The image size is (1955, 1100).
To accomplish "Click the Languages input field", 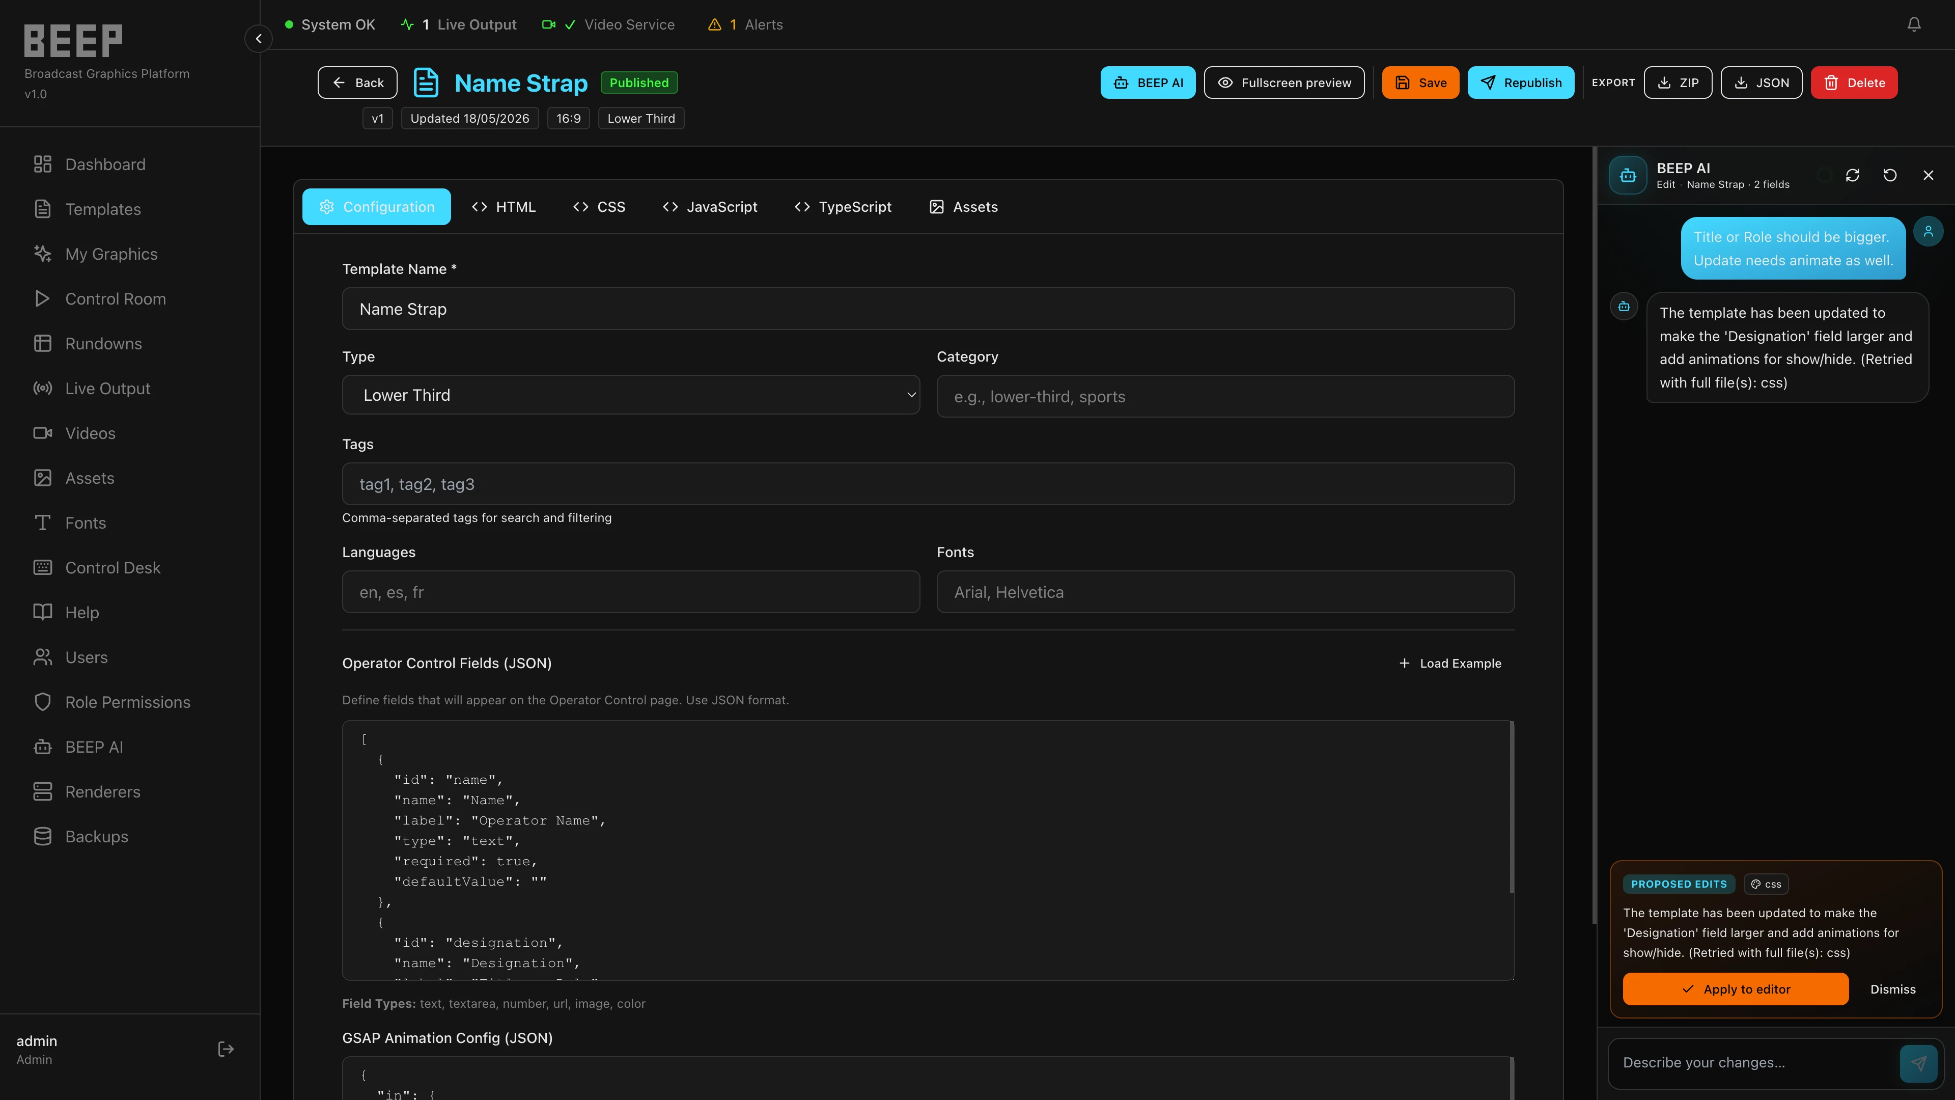I will pyautogui.click(x=631, y=591).
